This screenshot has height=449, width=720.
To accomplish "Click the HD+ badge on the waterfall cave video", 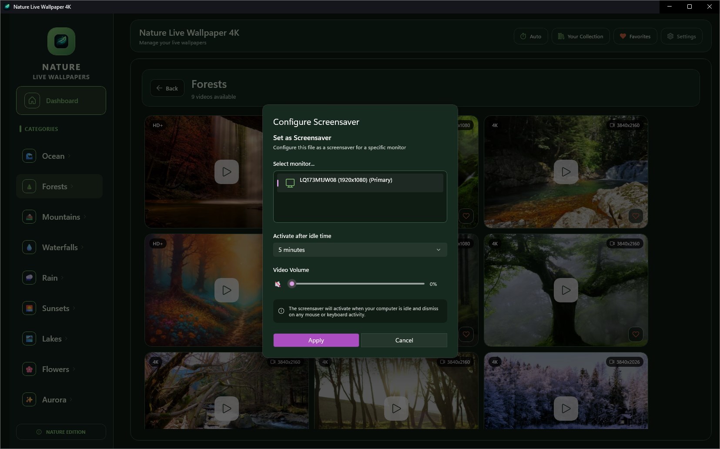I will coord(157,125).
